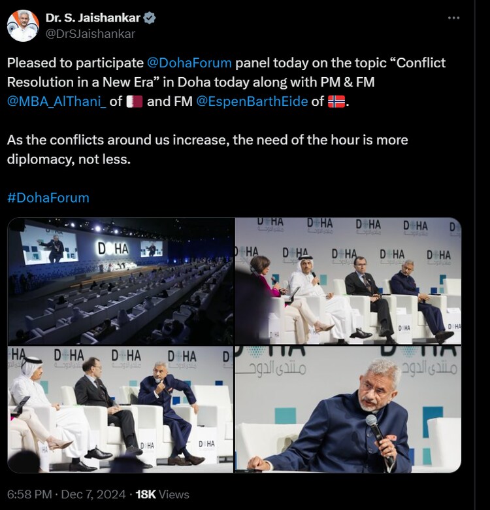Open the Dr. S. Jaishankar display name
Viewport: 490px width, 510px height.
pos(93,18)
